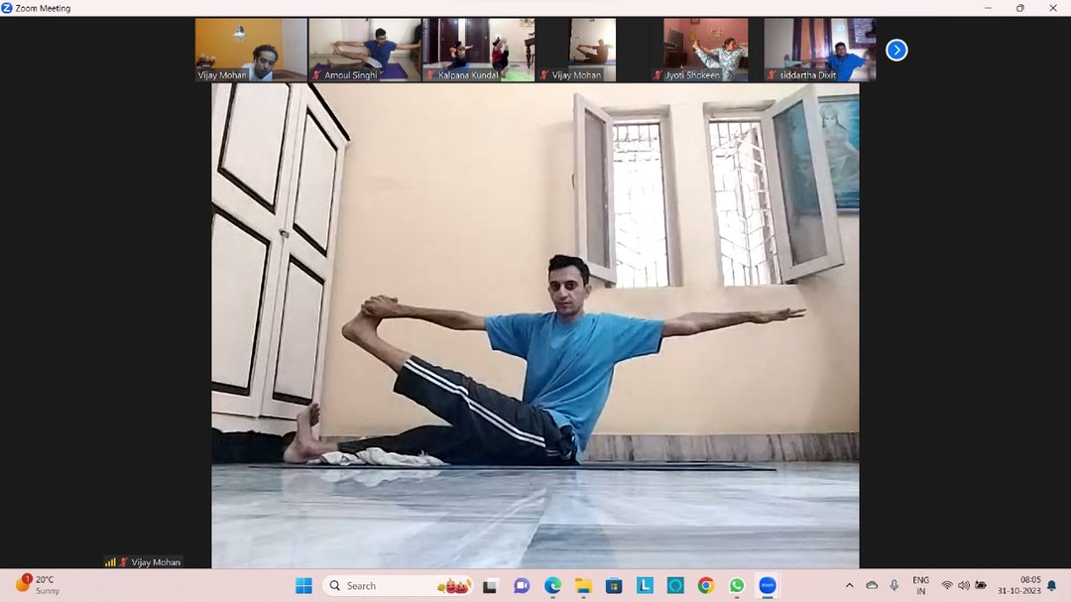Toggle the microphone in system tray
1071x602 pixels.
[894, 585]
